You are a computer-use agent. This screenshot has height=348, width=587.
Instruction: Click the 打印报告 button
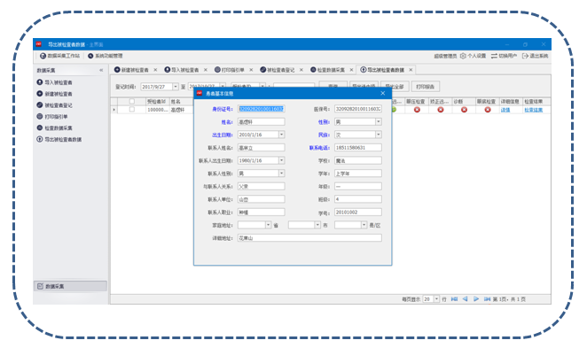point(426,87)
